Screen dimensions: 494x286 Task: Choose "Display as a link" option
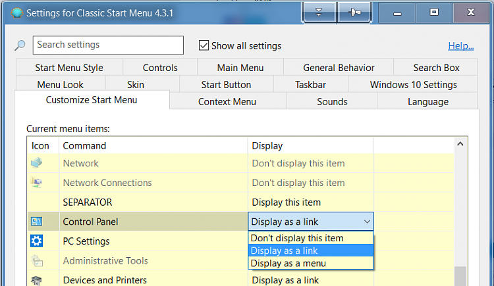pyautogui.click(x=311, y=250)
